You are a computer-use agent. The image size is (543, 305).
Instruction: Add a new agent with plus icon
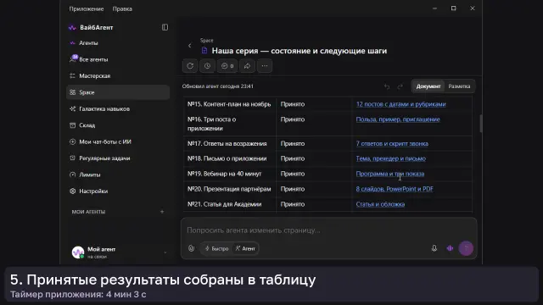click(x=162, y=212)
